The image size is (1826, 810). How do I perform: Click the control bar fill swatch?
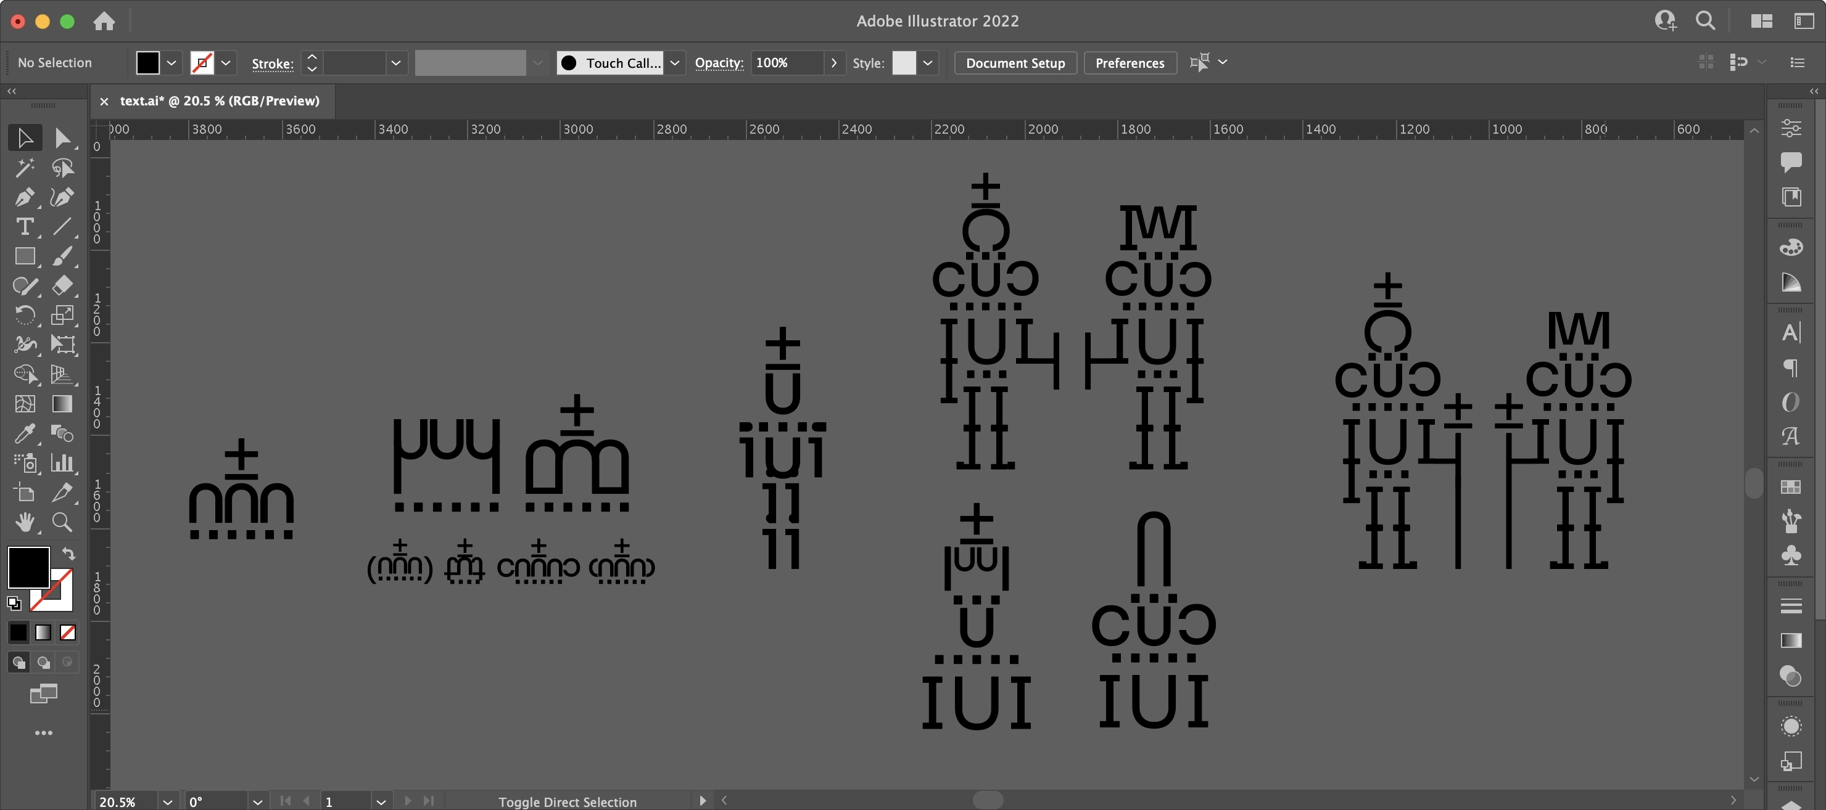pos(147,63)
